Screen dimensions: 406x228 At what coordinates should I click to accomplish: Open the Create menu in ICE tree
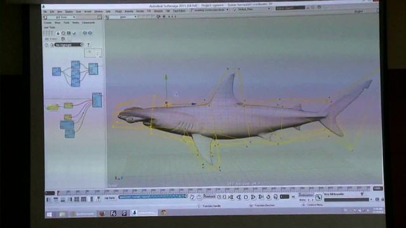48,23
